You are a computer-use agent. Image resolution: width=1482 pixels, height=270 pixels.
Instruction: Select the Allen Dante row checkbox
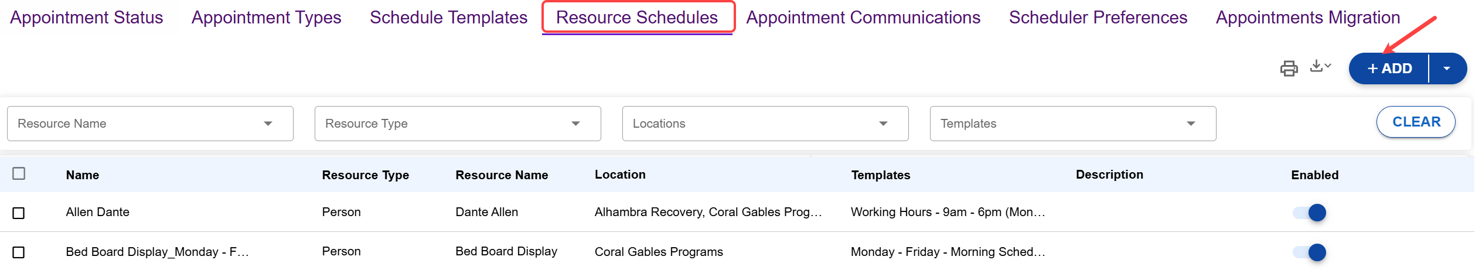pos(19,213)
